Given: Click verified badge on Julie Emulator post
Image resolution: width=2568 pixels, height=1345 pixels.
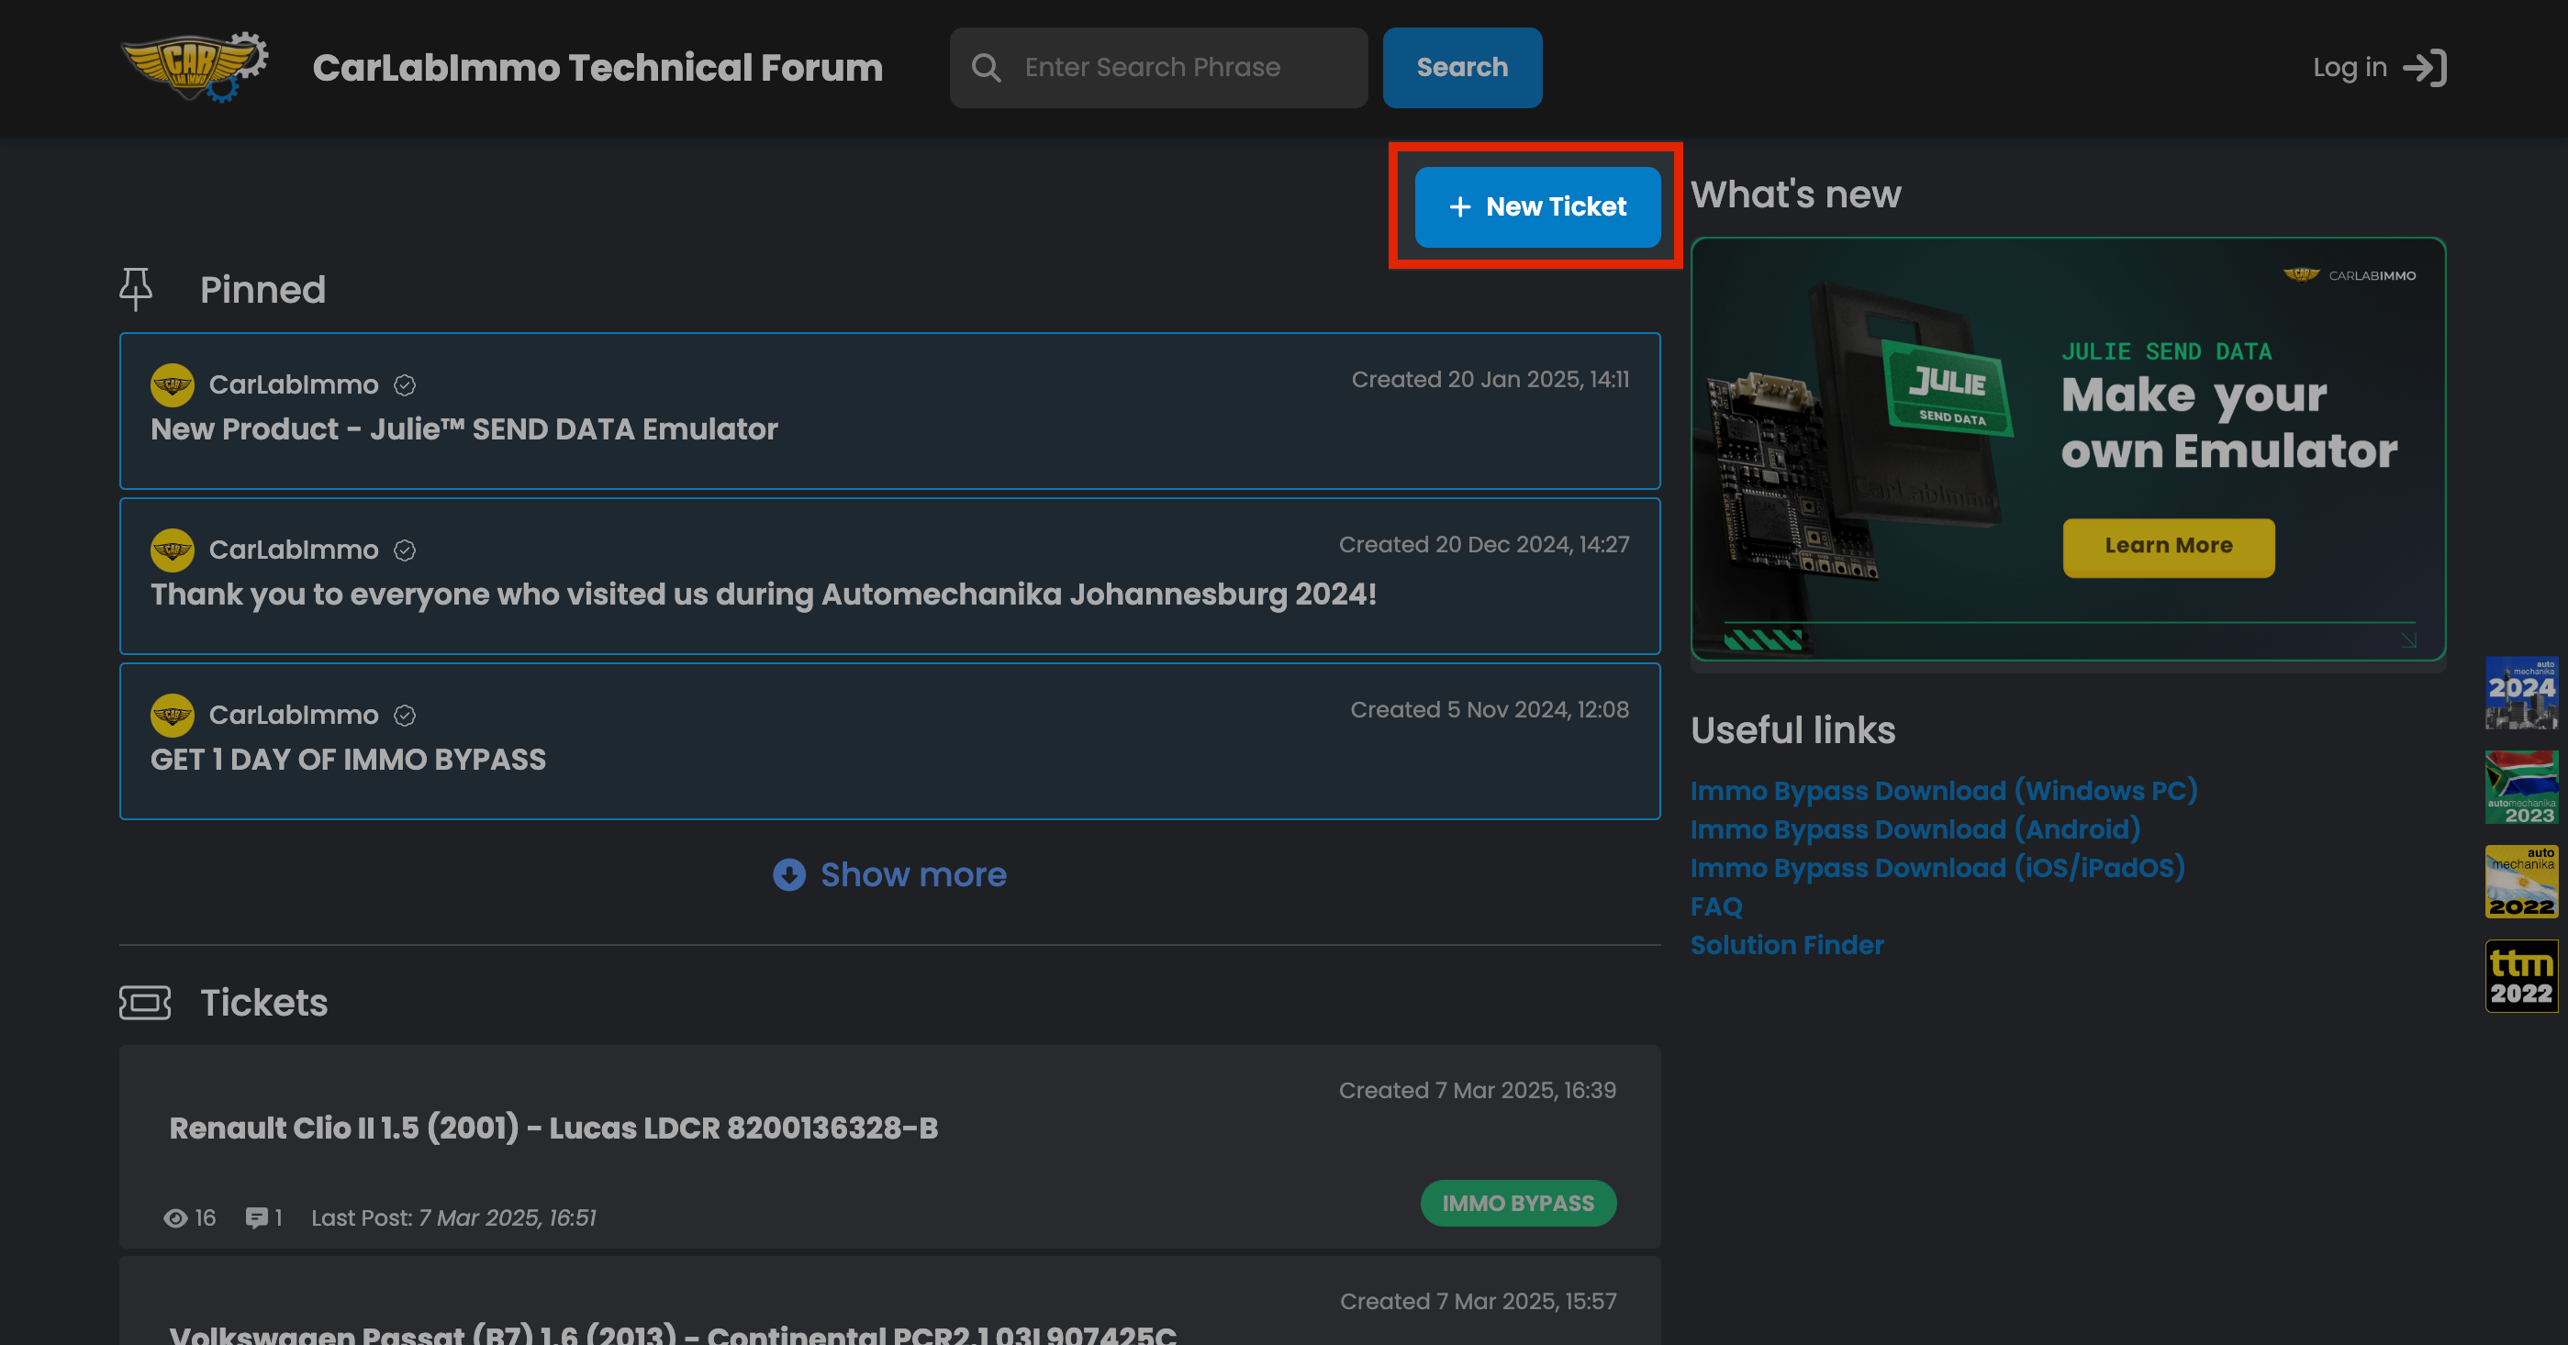Looking at the screenshot, I should (405, 385).
